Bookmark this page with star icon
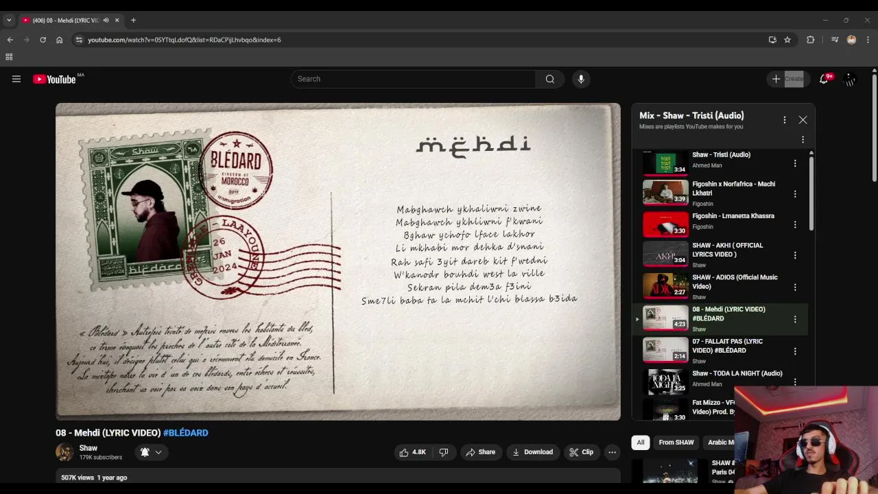878x494 pixels. pos(787,40)
